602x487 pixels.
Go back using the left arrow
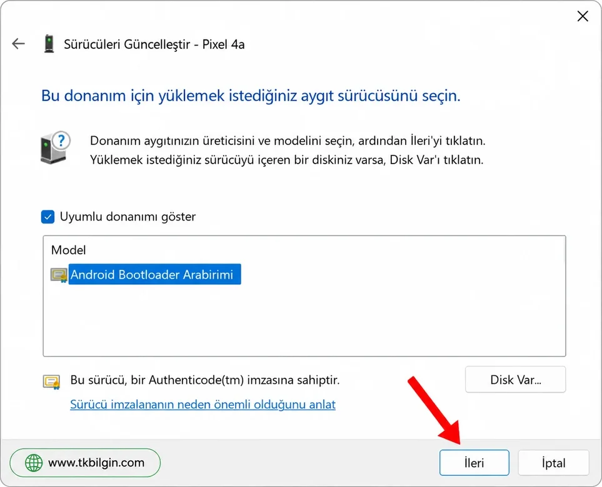(18, 44)
